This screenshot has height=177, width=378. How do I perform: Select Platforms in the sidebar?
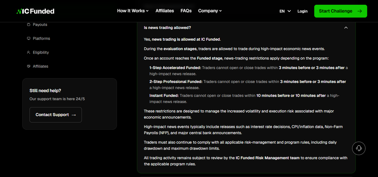(x=41, y=38)
